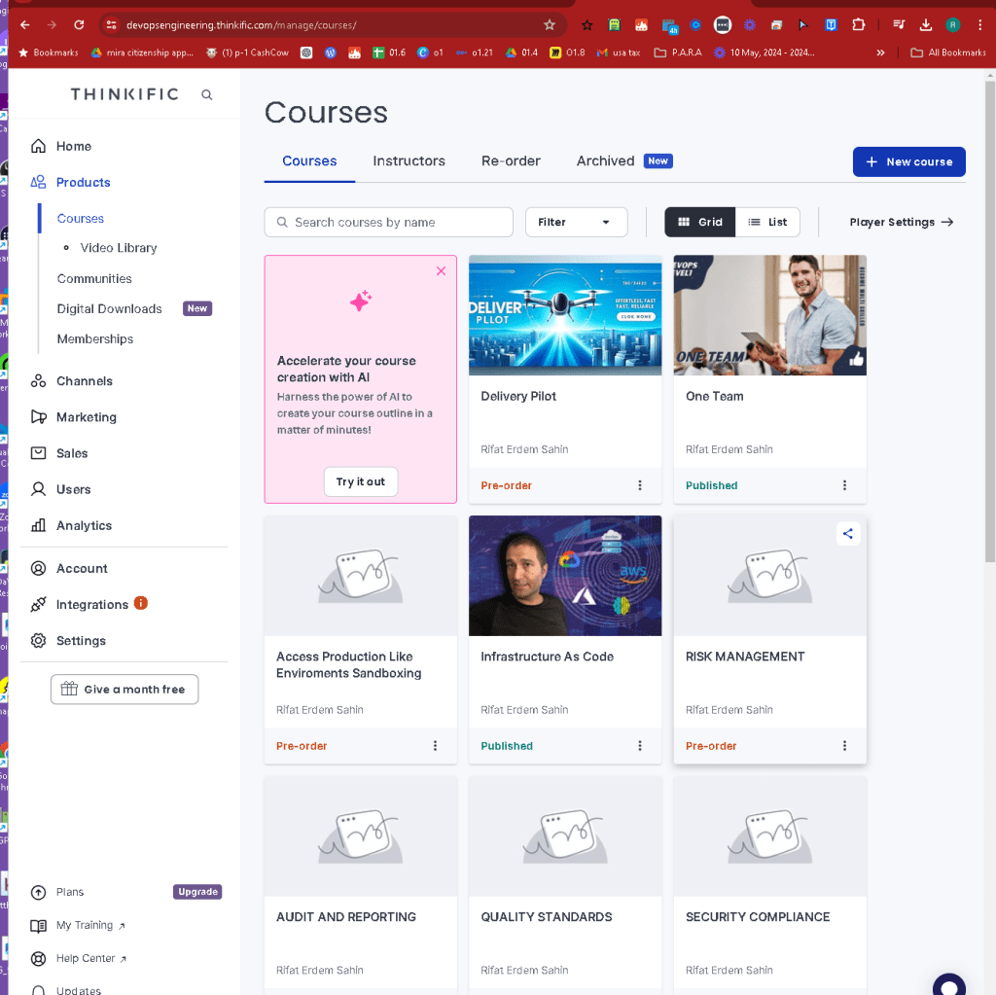Open the chat bubble widget
This screenshot has height=995, width=996.
pos(949,984)
